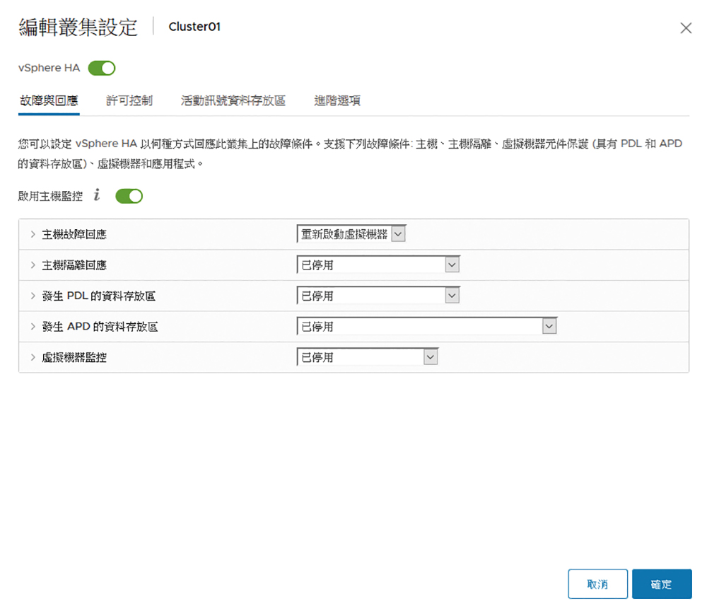Click the 發生 APD 的資料存放區 label
Screen dimensions: 707x609
coord(100,327)
